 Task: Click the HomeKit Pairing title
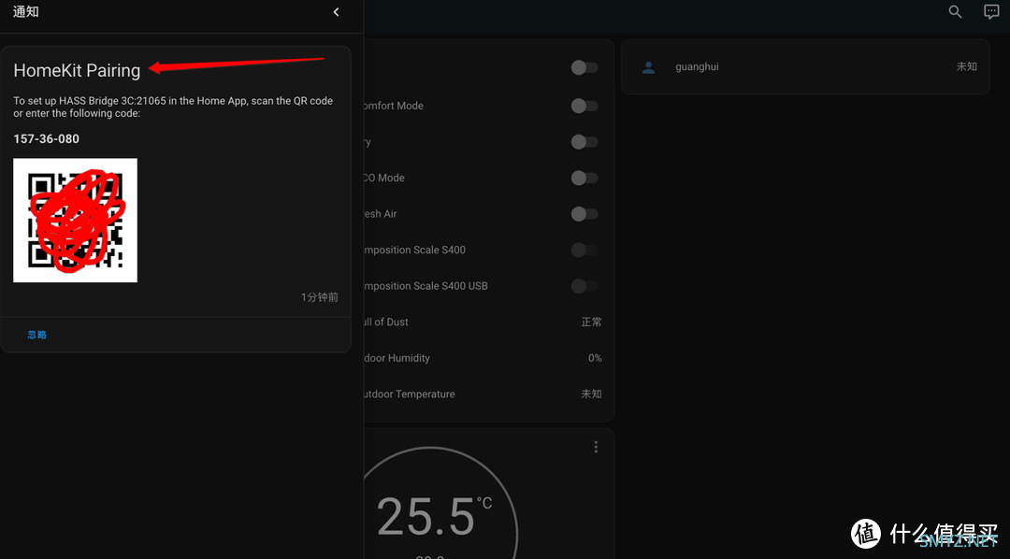tap(77, 70)
